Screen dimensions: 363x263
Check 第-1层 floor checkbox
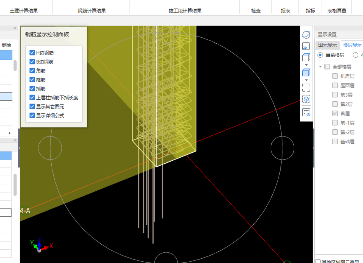coord(335,122)
